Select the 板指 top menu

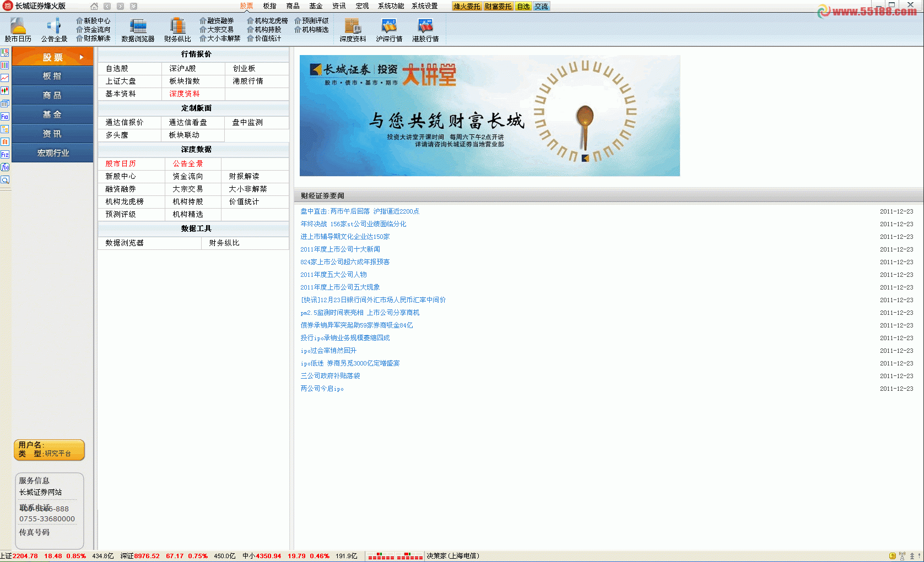pyautogui.click(x=269, y=6)
